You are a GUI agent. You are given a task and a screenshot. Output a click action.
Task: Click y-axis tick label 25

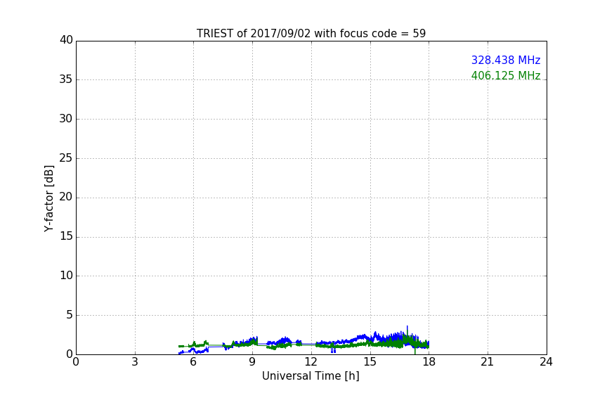click(x=66, y=157)
